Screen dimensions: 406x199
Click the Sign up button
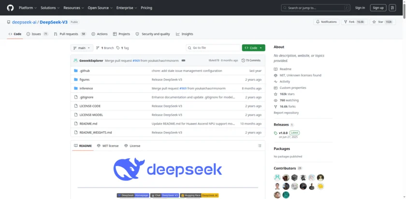tap(378, 8)
